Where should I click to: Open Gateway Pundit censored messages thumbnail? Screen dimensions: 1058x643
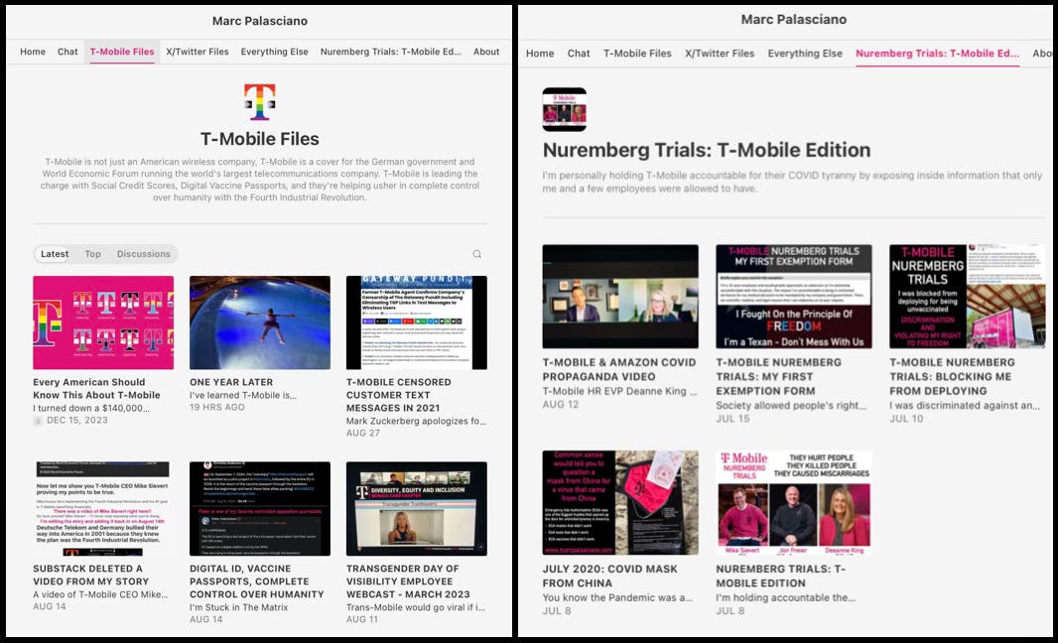coord(416,322)
